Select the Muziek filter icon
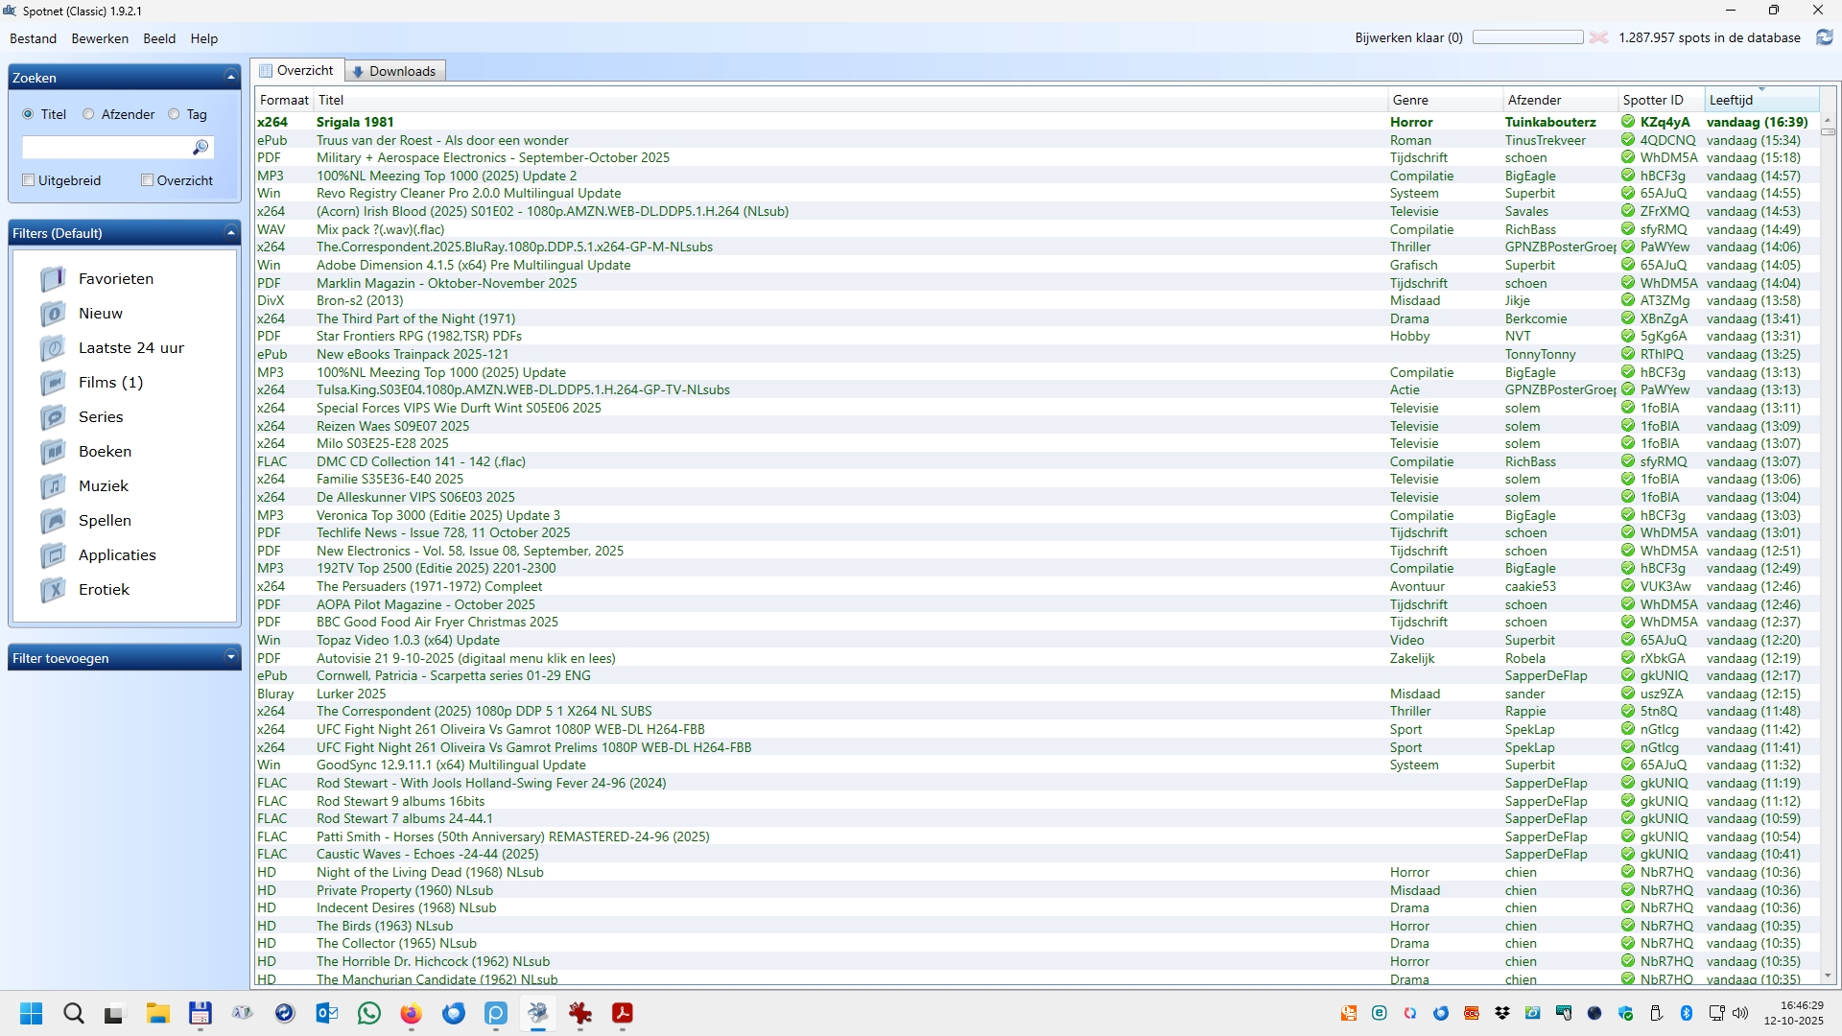1842x1036 pixels. coord(53,486)
